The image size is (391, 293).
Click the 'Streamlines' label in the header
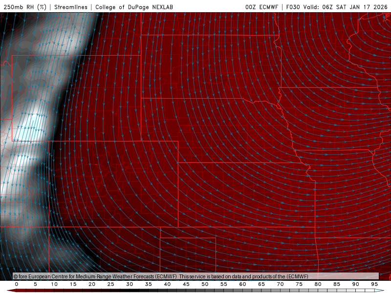[71, 7]
